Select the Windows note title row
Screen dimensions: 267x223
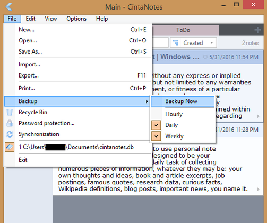pos(208,57)
